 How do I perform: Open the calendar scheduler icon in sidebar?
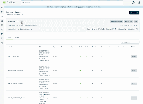tap(2, 38)
